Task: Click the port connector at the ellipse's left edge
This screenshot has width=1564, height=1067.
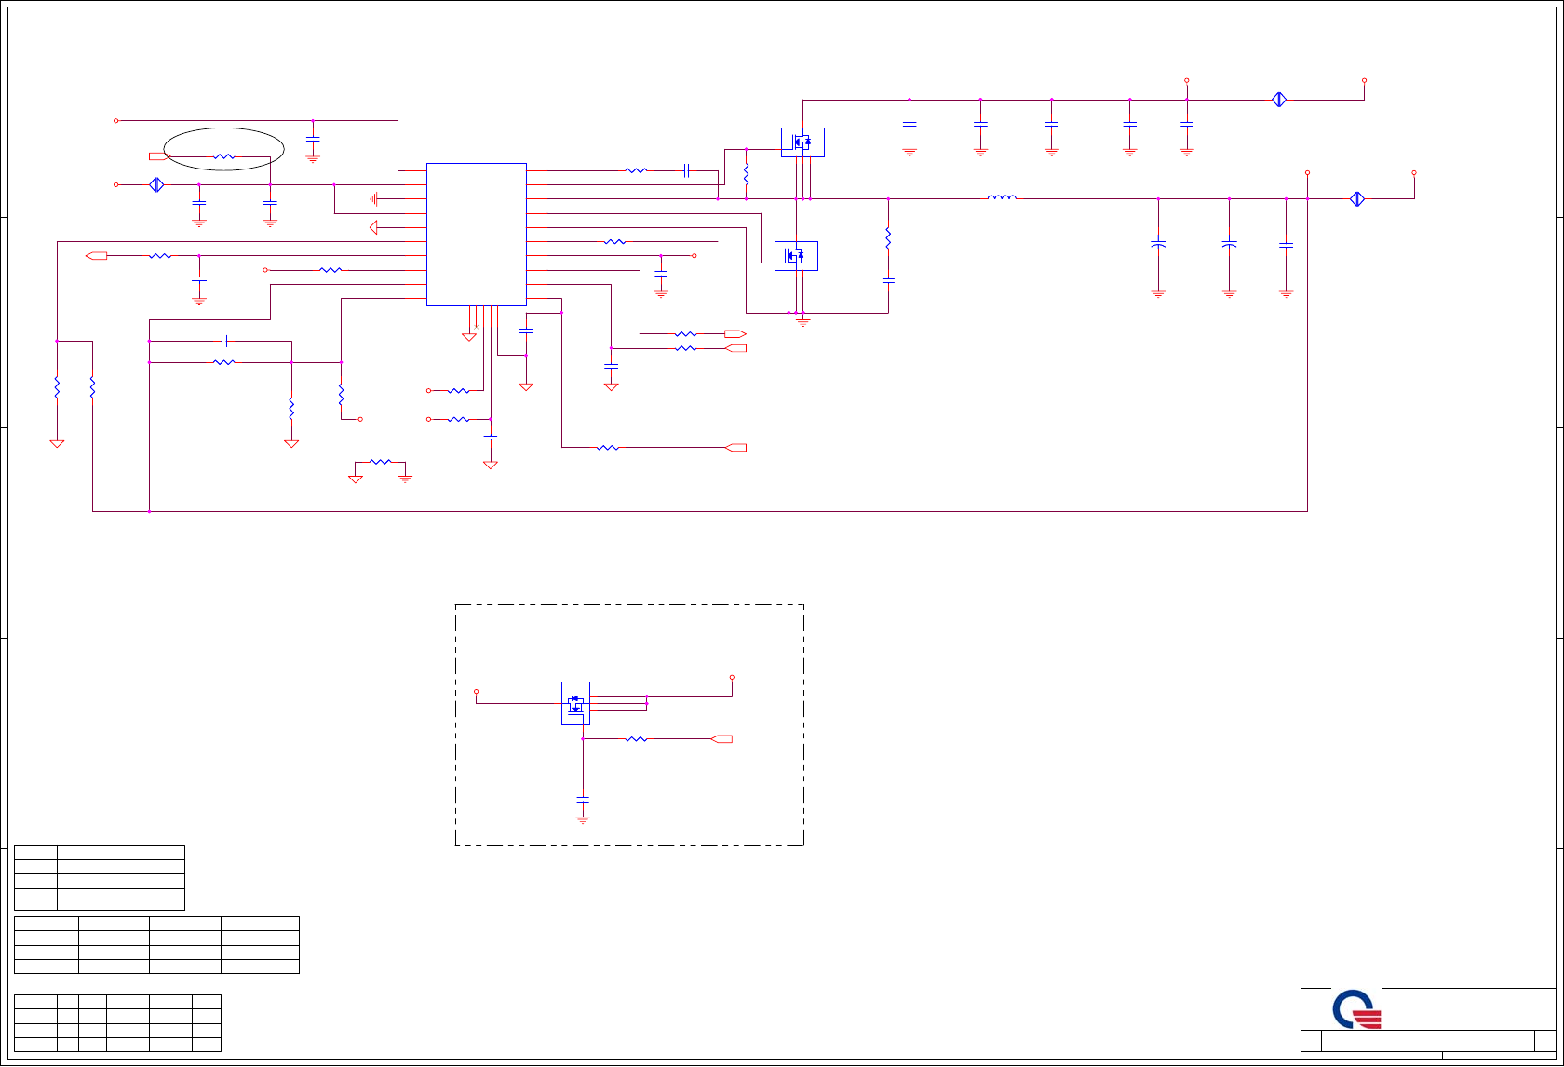Action: click(x=159, y=156)
